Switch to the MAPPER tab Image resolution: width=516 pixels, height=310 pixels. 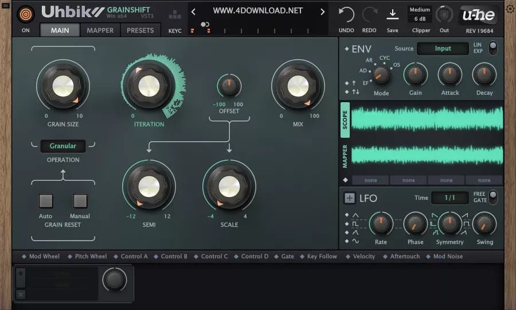[100, 30]
